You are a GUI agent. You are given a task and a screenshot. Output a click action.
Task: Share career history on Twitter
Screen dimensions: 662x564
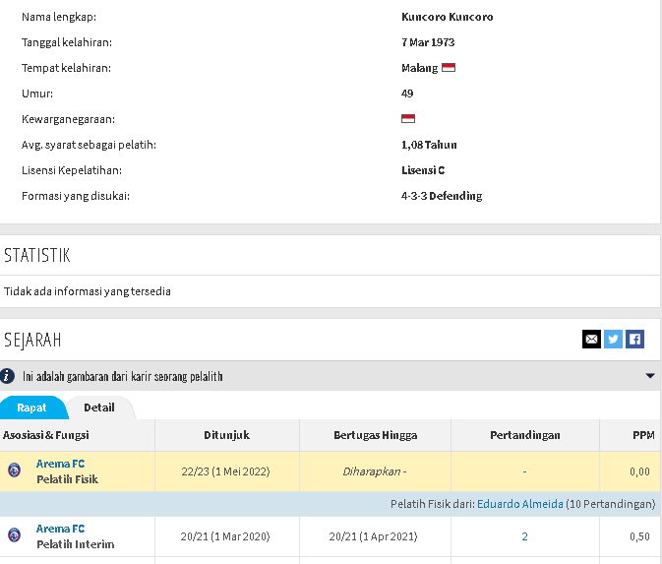[x=613, y=339]
